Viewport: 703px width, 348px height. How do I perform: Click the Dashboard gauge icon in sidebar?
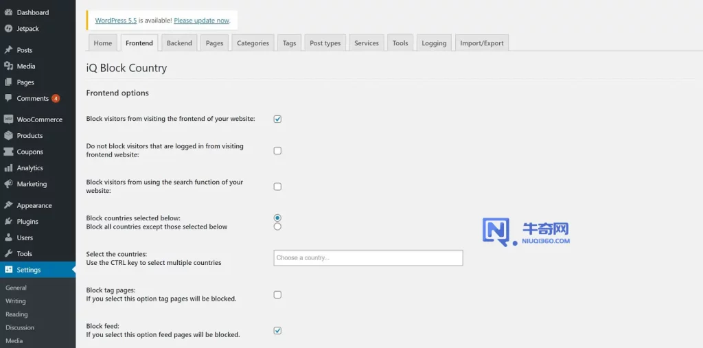pos(8,12)
